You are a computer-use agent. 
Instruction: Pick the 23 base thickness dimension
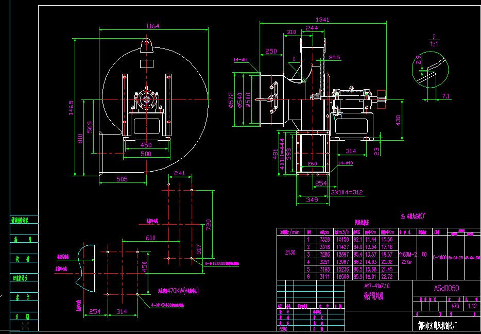tap(377, 151)
